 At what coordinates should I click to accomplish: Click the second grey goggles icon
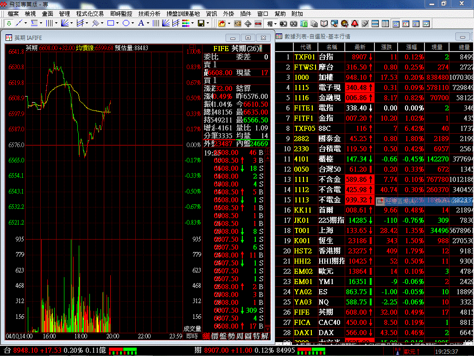point(294,23)
